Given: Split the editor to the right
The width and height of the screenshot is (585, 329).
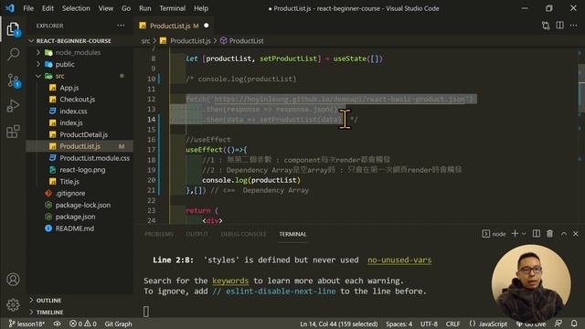Looking at the screenshot, I should pyautogui.click(x=559, y=26).
